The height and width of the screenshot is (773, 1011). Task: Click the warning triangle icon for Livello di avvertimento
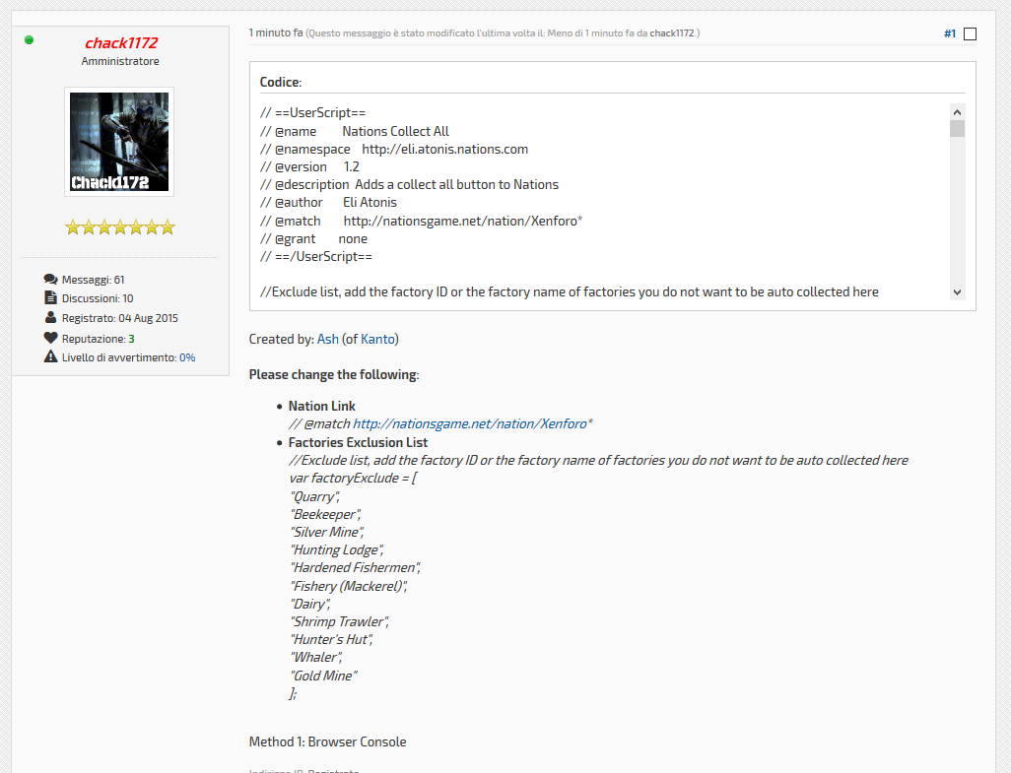click(51, 356)
